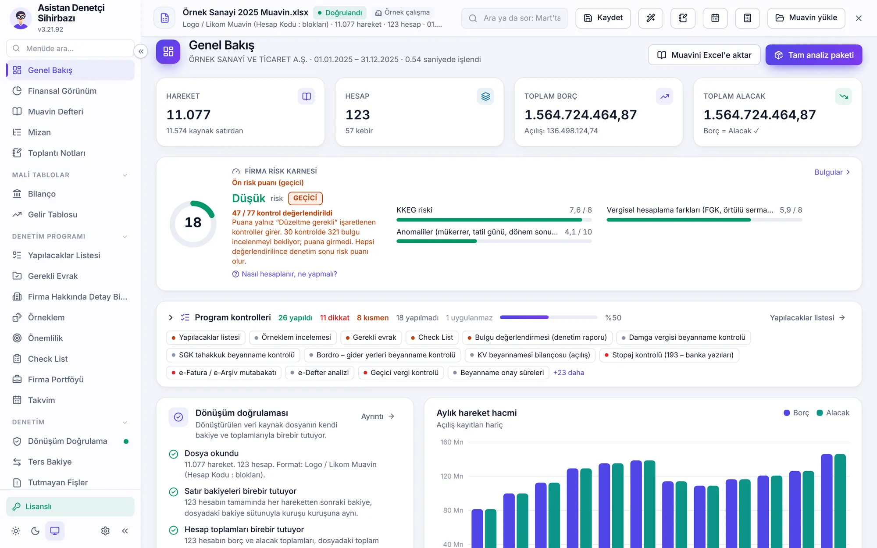Image resolution: width=877 pixels, height=548 pixels.
Task: Close the file with the X icon
Action: coord(859,18)
